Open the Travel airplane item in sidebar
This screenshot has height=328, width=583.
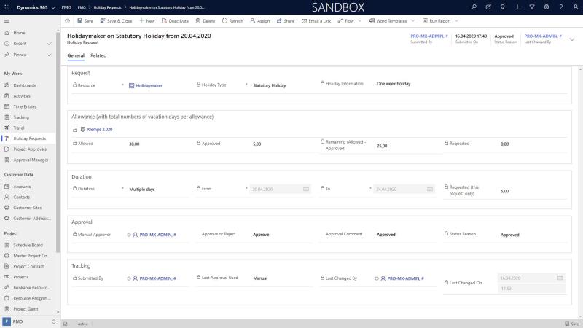coord(20,128)
